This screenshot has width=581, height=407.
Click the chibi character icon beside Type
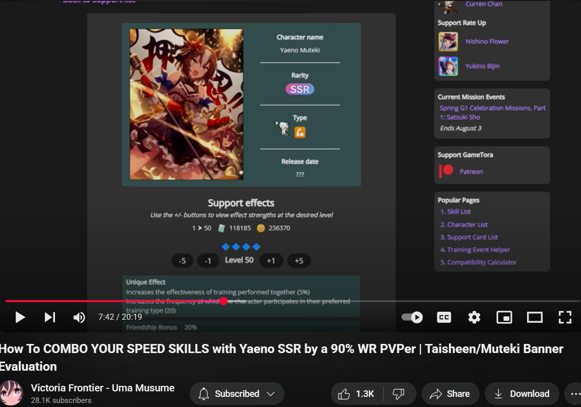(x=283, y=128)
